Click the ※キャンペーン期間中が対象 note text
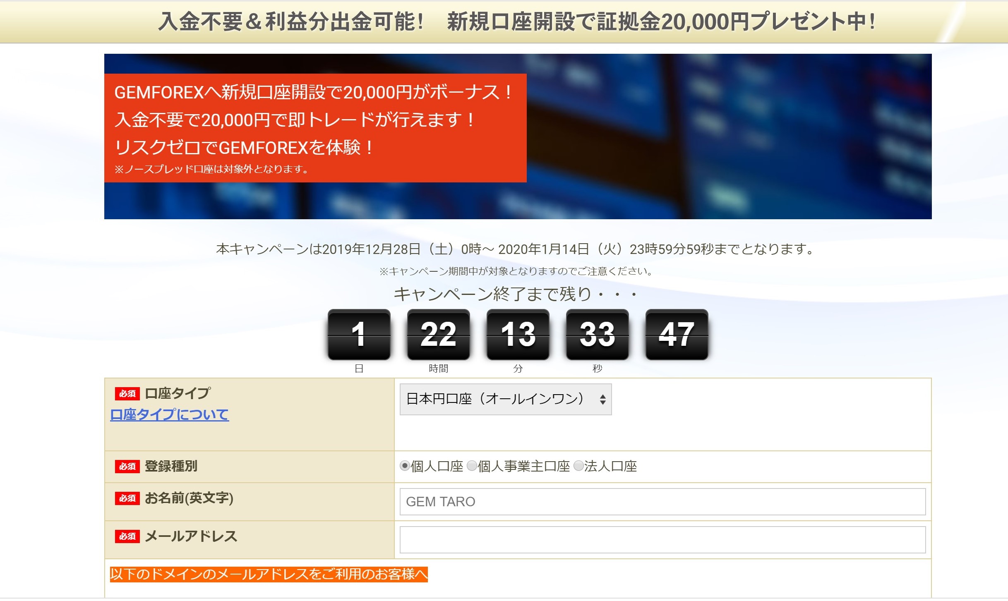The height and width of the screenshot is (601, 1008). pos(516,271)
